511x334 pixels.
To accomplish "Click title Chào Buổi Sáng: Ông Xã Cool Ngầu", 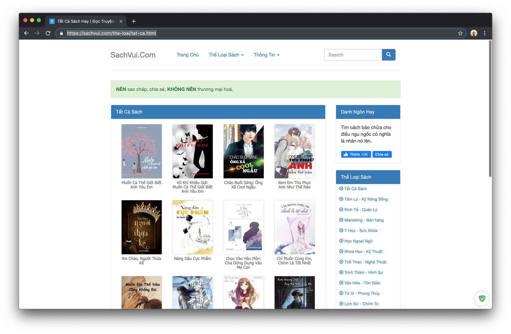I will (x=243, y=185).
